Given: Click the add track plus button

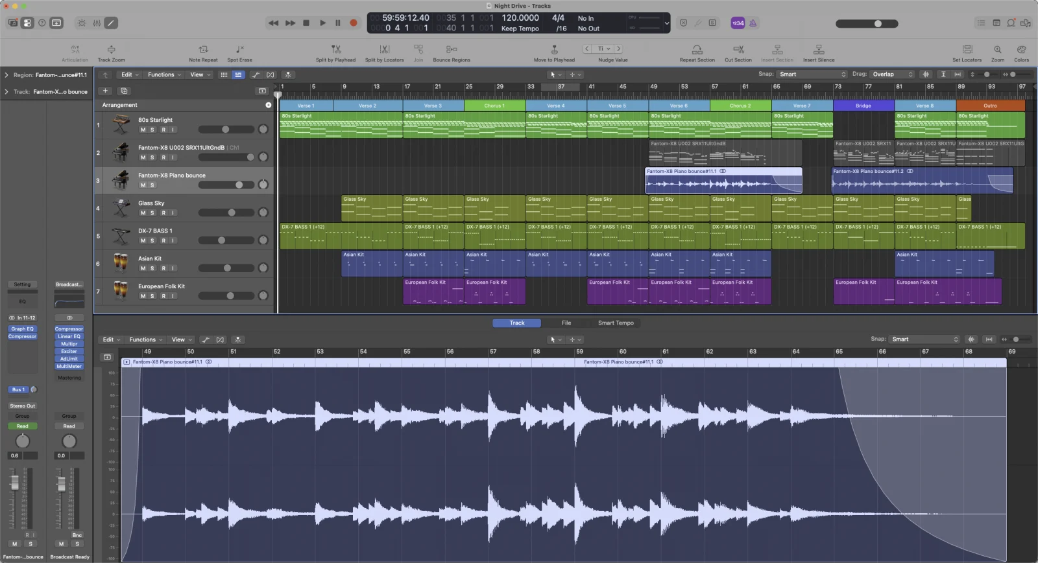Looking at the screenshot, I should [105, 91].
